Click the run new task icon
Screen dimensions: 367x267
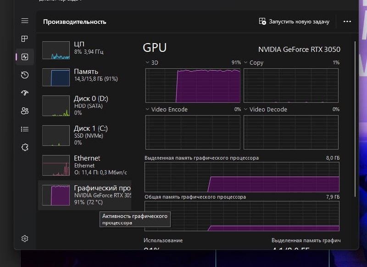pyautogui.click(x=262, y=21)
